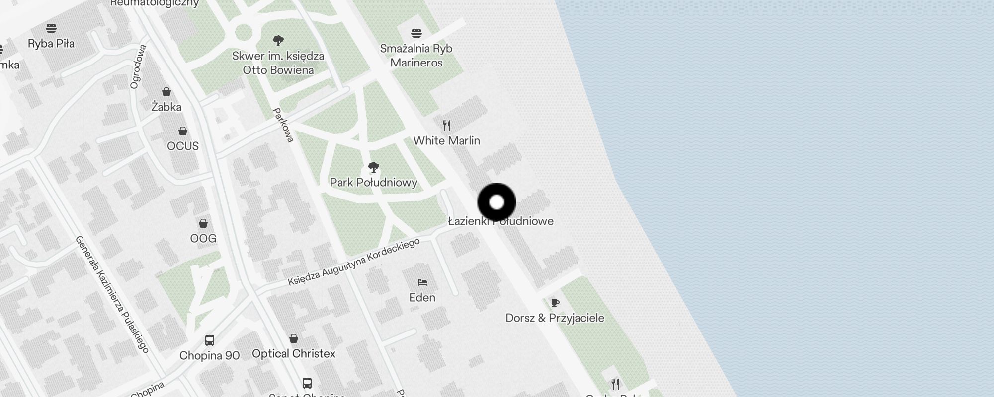The image size is (994, 397).
Task: Click the Park Południowy tree icon
Action: pyautogui.click(x=373, y=167)
